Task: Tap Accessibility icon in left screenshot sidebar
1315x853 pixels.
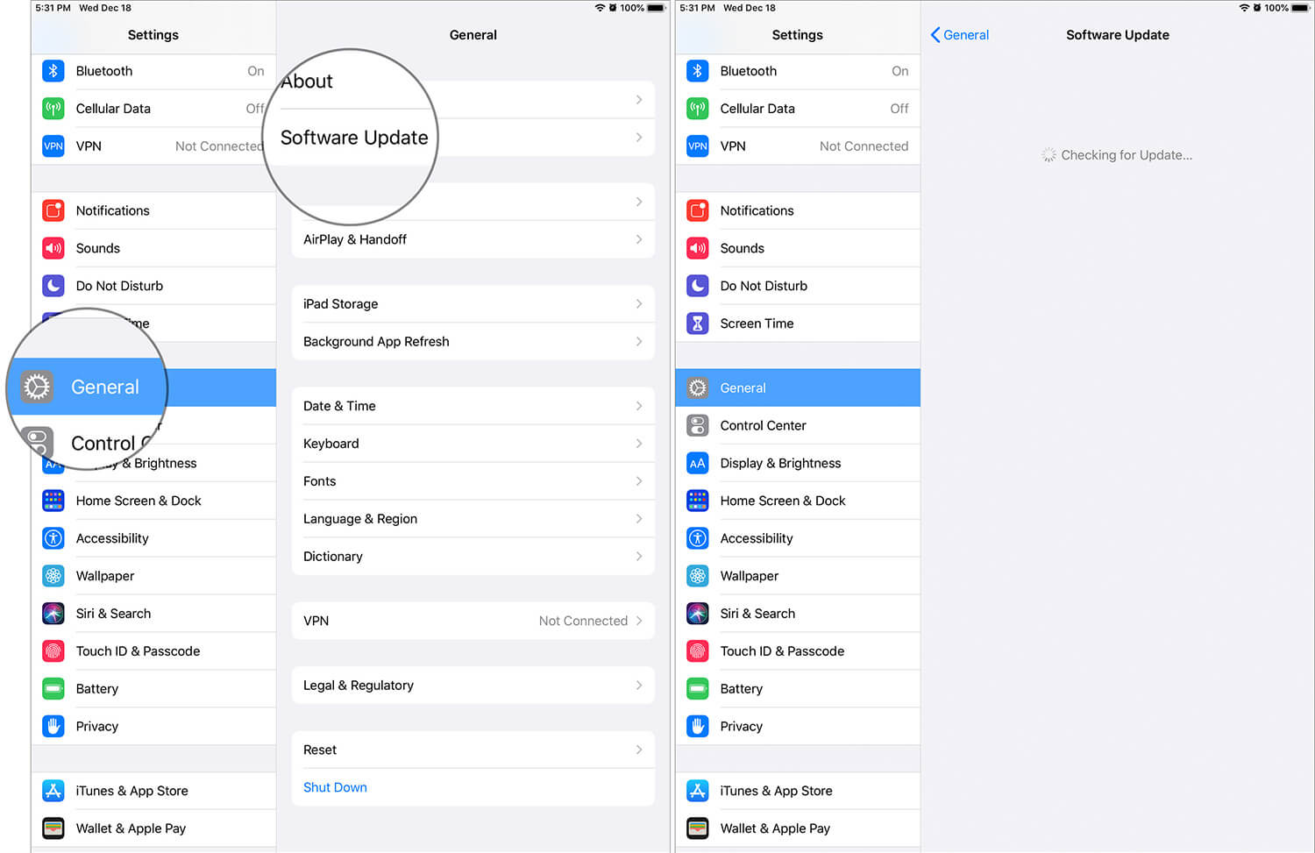Action: click(53, 538)
